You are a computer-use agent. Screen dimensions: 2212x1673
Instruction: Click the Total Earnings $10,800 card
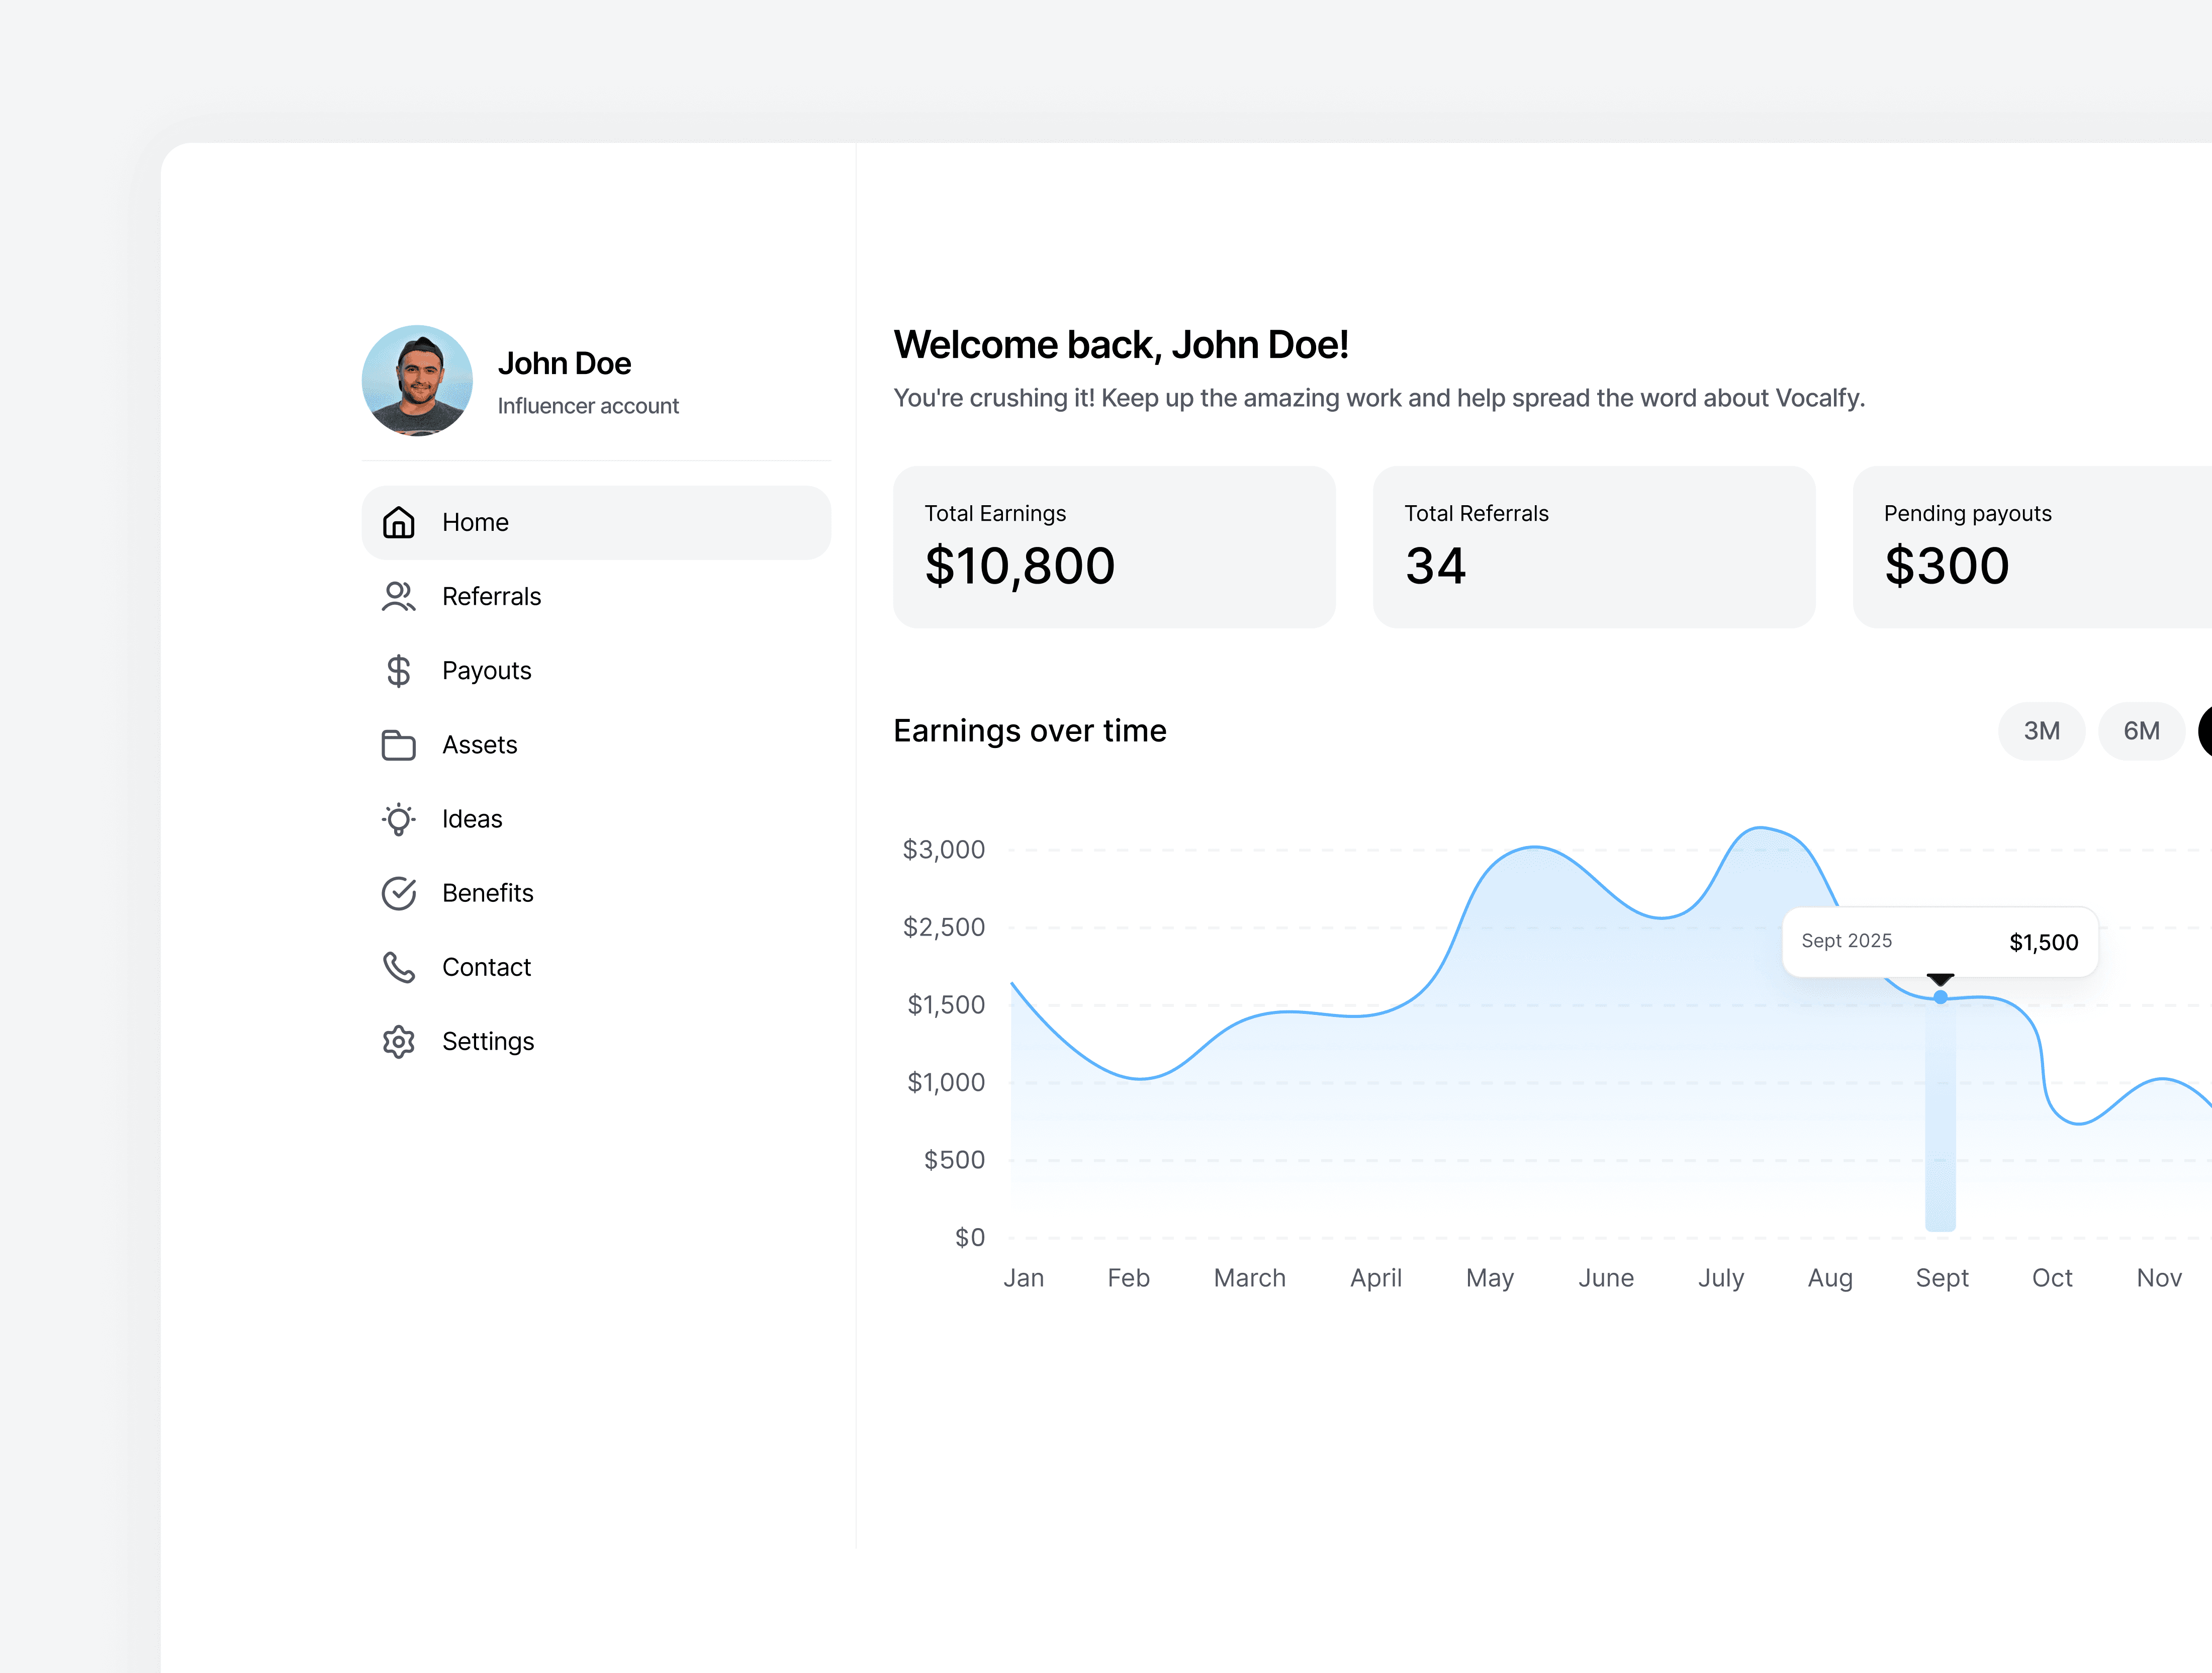tap(1113, 547)
